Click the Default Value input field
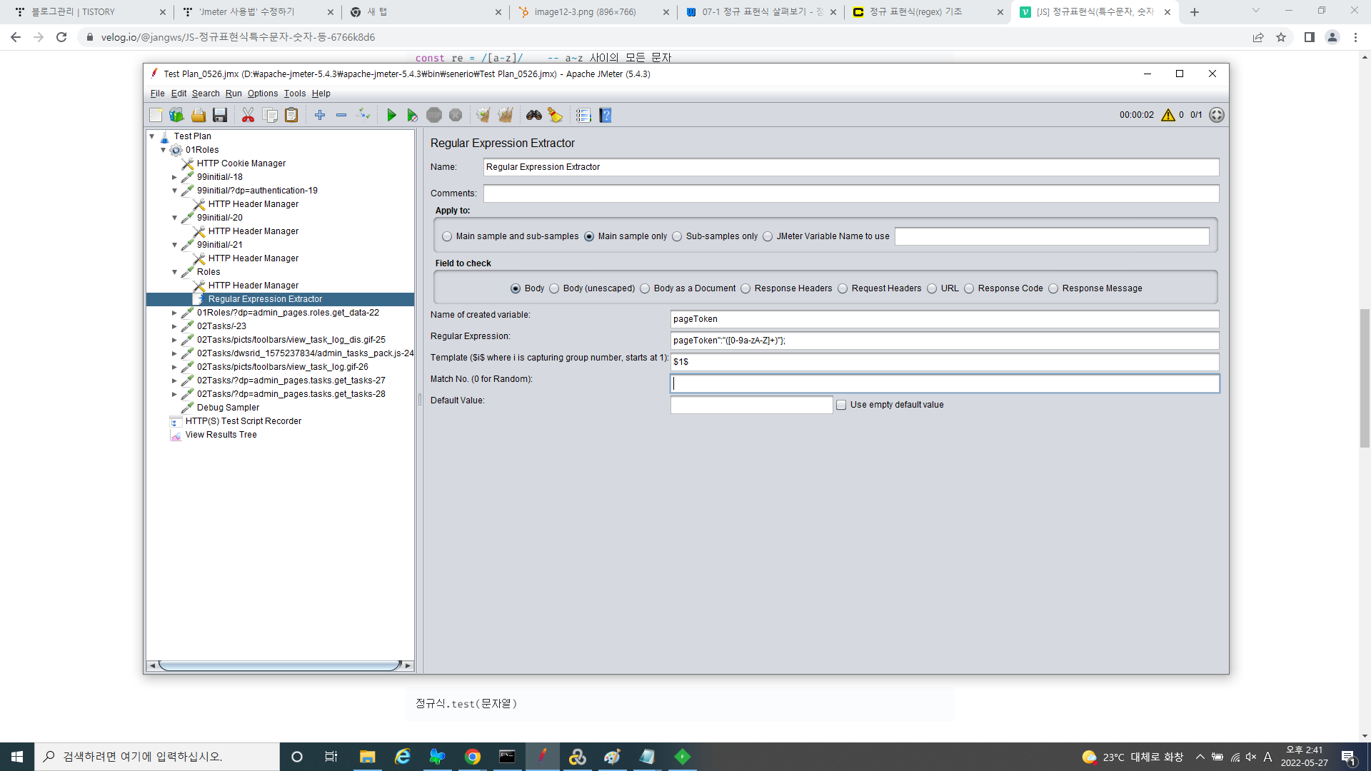 [751, 405]
